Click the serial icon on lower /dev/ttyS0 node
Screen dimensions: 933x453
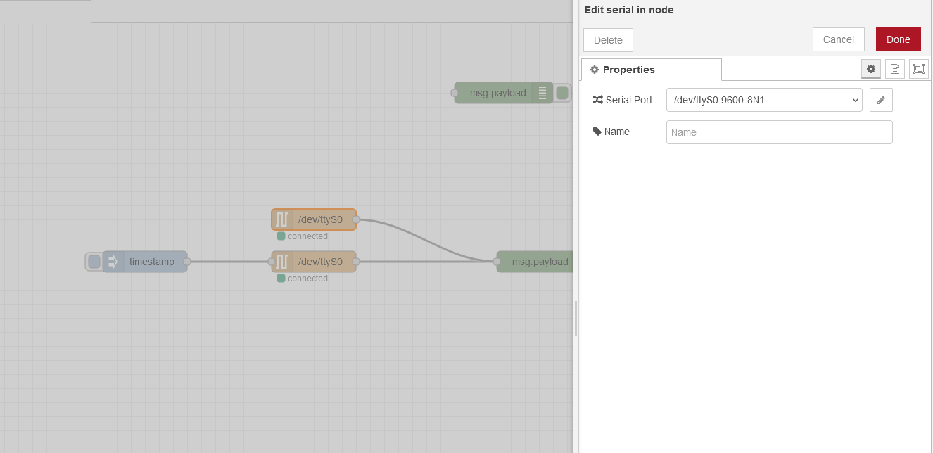[282, 262]
